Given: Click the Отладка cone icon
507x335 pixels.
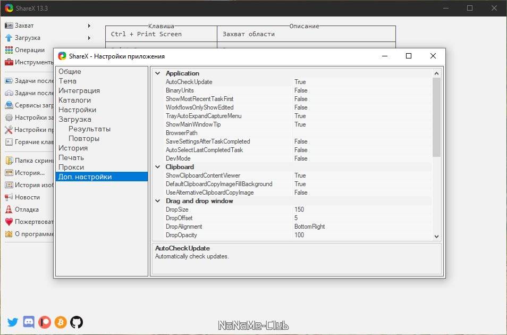Looking at the screenshot, I should pos(9,210).
